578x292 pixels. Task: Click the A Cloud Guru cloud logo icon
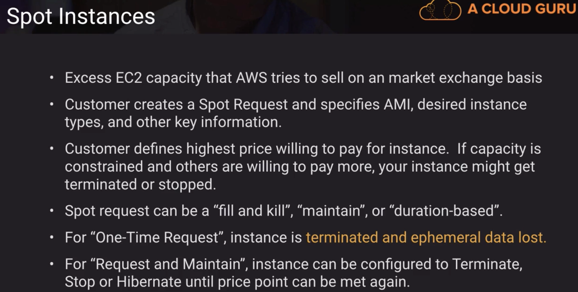pos(440,10)
